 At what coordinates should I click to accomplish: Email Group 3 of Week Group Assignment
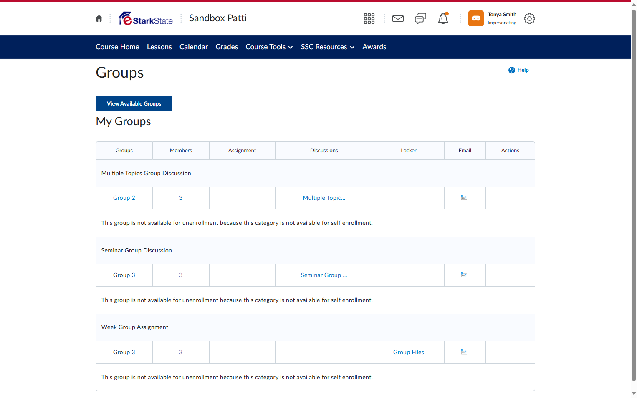pos(464,352)
